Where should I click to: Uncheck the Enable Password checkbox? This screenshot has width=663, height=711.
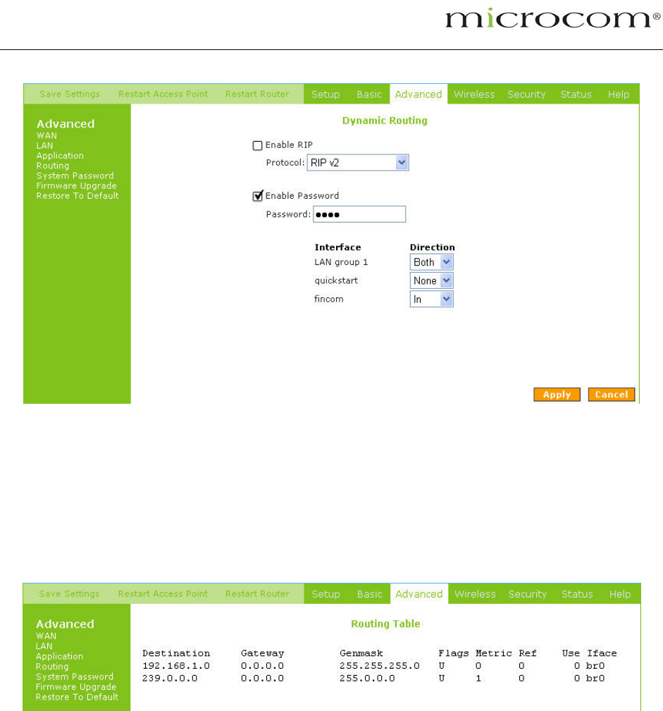[x=257, y=196]
